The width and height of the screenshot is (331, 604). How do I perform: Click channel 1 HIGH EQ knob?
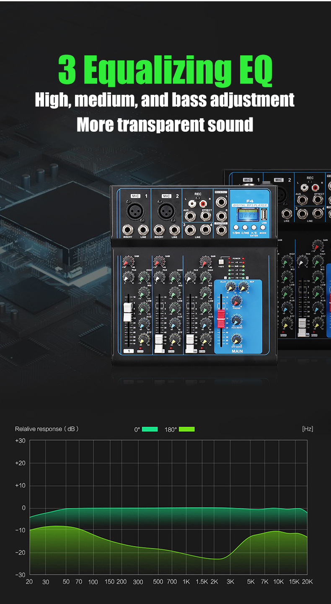143,277
